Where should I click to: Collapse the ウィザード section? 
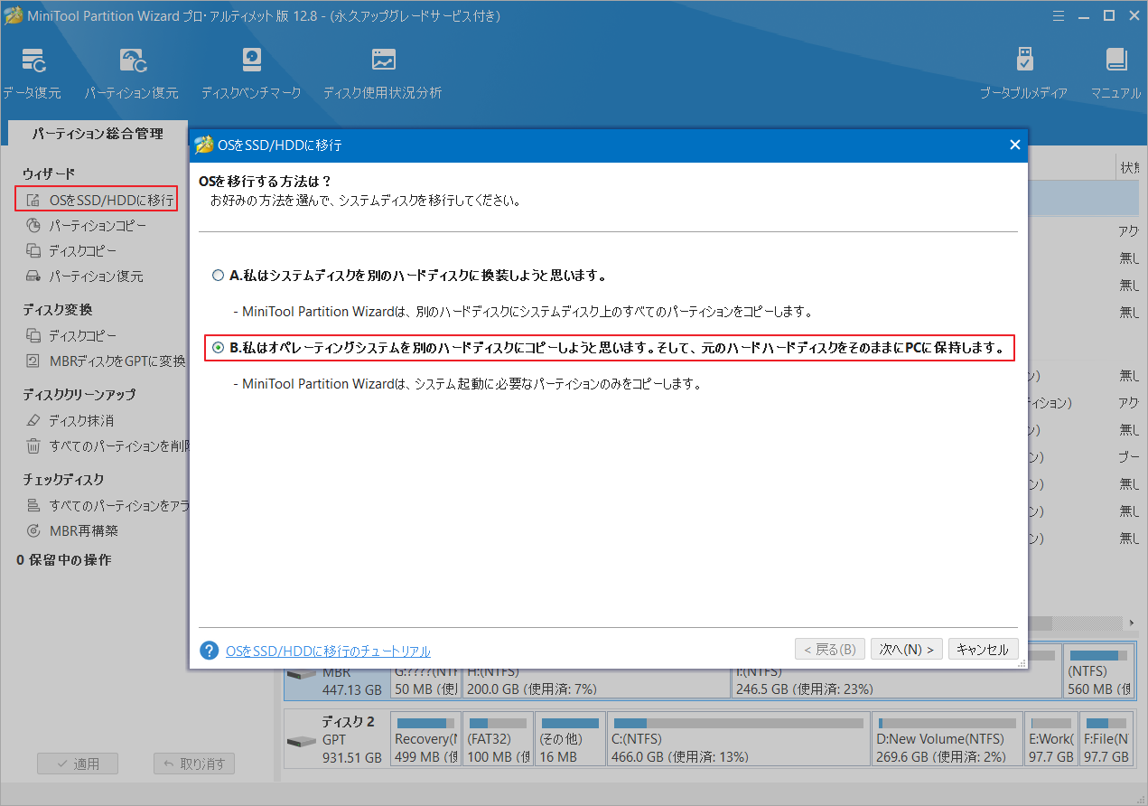48,173
